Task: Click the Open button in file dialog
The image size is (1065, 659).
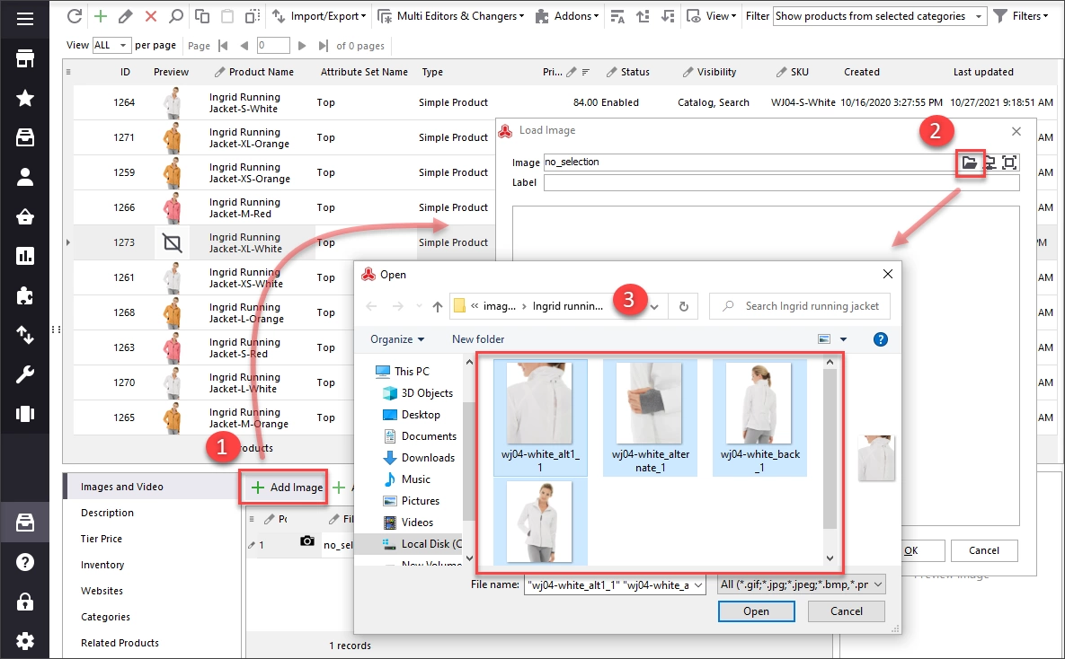Action: tap(756, 611)
